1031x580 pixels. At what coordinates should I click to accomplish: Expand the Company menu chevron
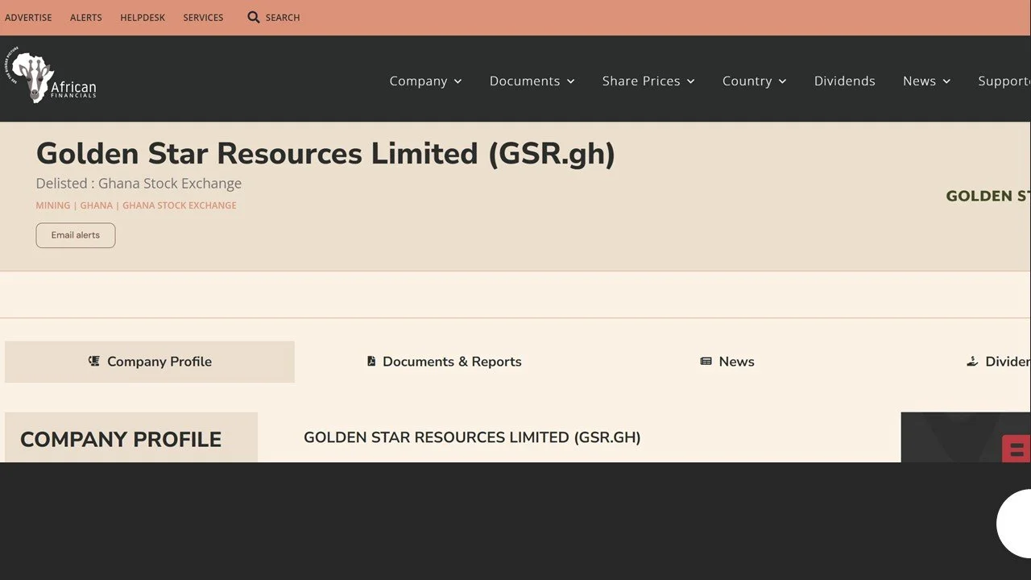(x=458, y=81)
